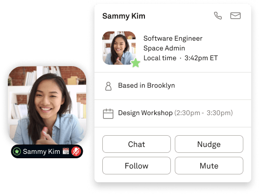Click the phone call icon
Image resolution: width=259 pixels, height=194 pixels.
coord(218,16)
